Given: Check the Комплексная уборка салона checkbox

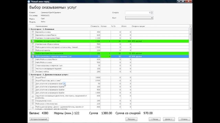Looking at the screenshot, I should [33, 44].
